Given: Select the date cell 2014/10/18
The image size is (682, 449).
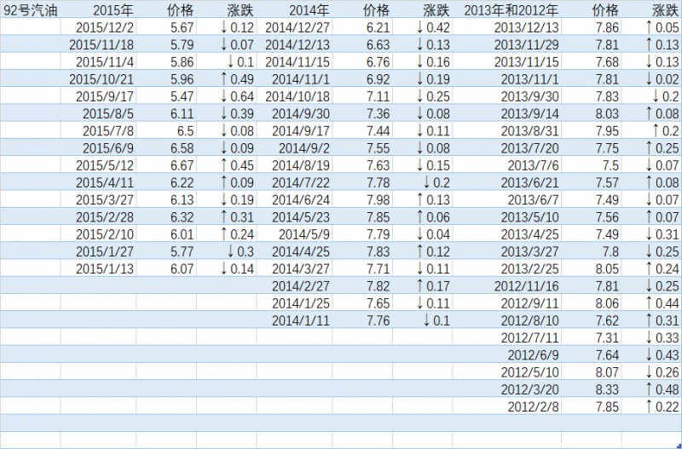Looking at the screenshot, I should click(x=300, y=96).
